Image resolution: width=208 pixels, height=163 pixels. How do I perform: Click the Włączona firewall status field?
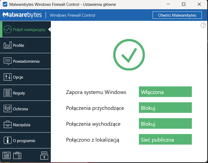coord(165,92)
